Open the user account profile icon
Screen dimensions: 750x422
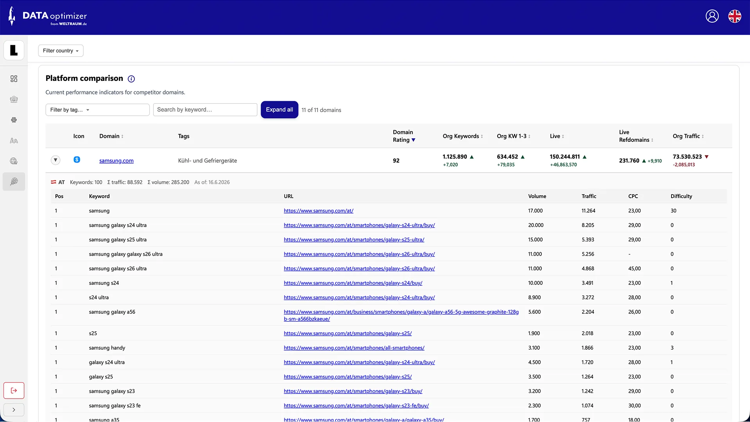[x=712, y=16]
